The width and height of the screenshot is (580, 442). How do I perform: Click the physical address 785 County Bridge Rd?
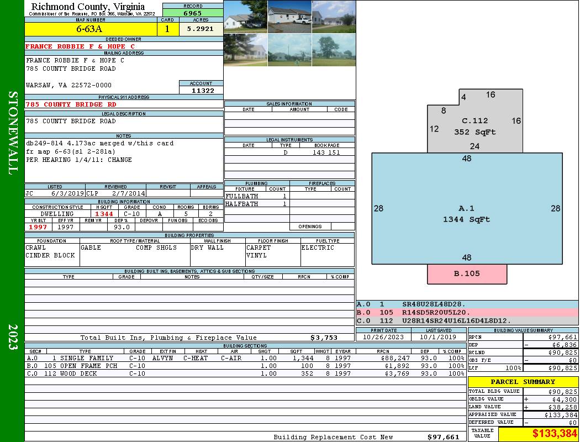pos(71,104)
